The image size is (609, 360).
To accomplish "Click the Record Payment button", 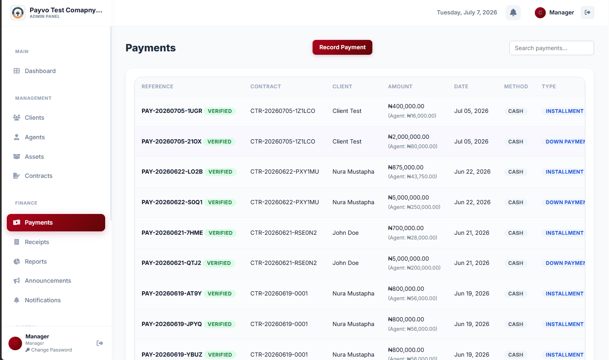I will click(x=342, y=48).
